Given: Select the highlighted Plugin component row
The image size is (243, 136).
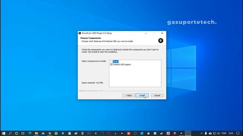Looking at the screenshot, I should coord(115,62).
